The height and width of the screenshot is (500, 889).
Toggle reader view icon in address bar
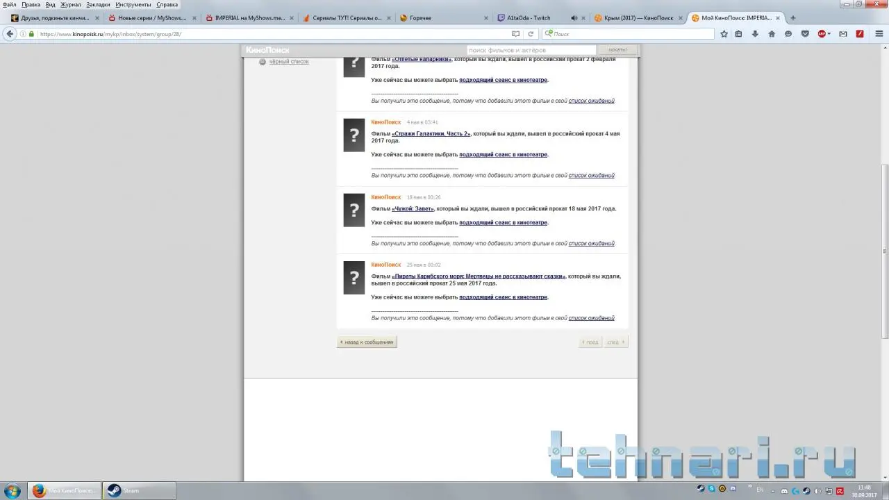click(515, 33)
